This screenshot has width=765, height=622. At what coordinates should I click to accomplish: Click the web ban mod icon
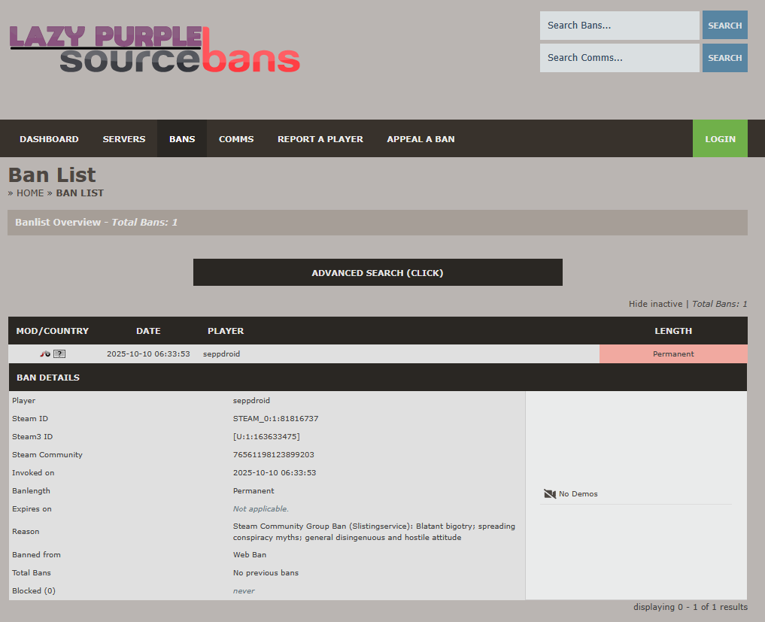[x=45, y=354]
